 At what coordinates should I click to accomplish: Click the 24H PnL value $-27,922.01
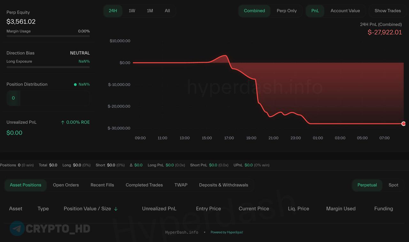pos(385,32)
